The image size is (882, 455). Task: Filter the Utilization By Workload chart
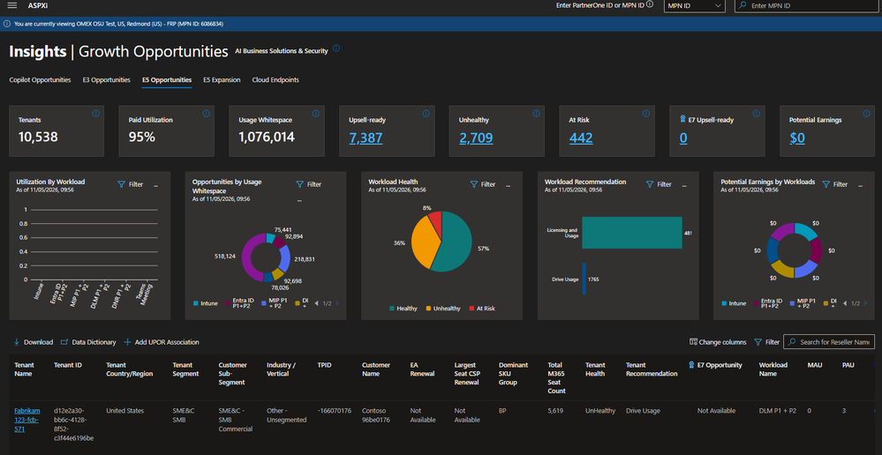tap(130, 184)
